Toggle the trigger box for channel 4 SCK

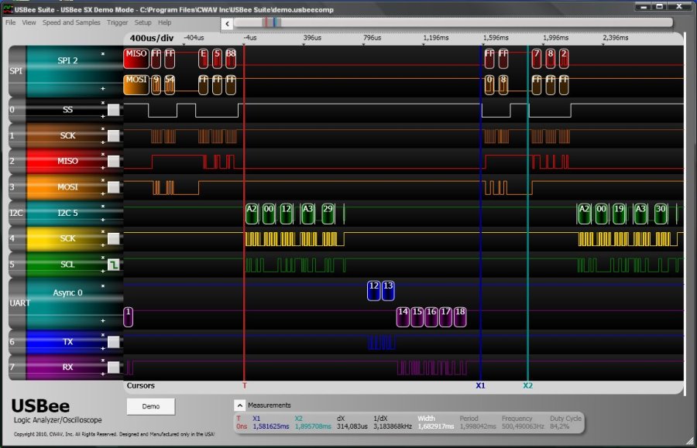[114, 238]
